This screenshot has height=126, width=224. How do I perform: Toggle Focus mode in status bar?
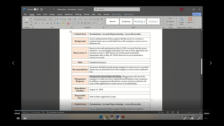[161, 112]
